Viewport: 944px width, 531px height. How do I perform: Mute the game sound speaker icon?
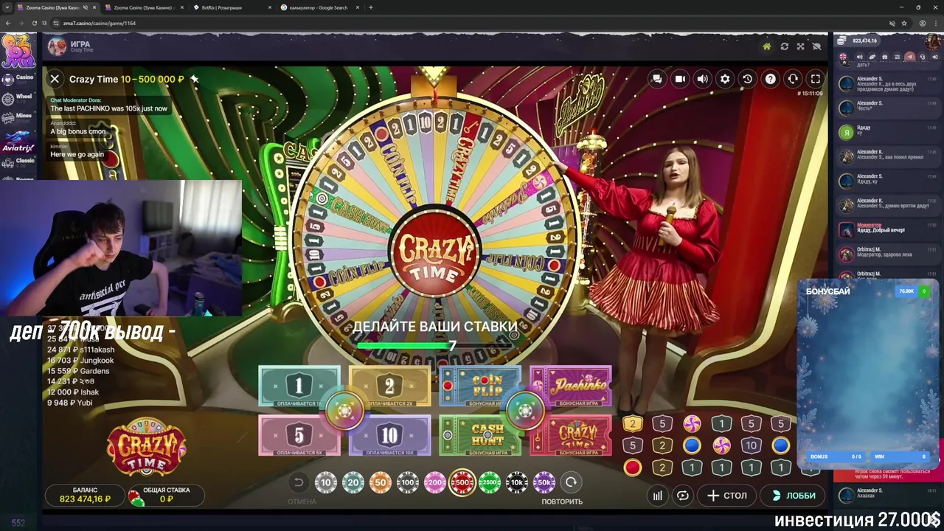coord(703,79)
